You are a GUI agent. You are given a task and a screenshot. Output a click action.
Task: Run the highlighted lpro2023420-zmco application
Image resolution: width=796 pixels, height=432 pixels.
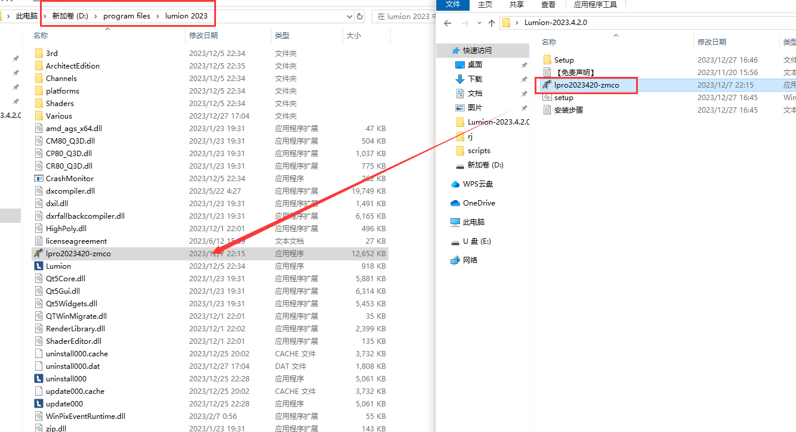click(x=586, y=85)
